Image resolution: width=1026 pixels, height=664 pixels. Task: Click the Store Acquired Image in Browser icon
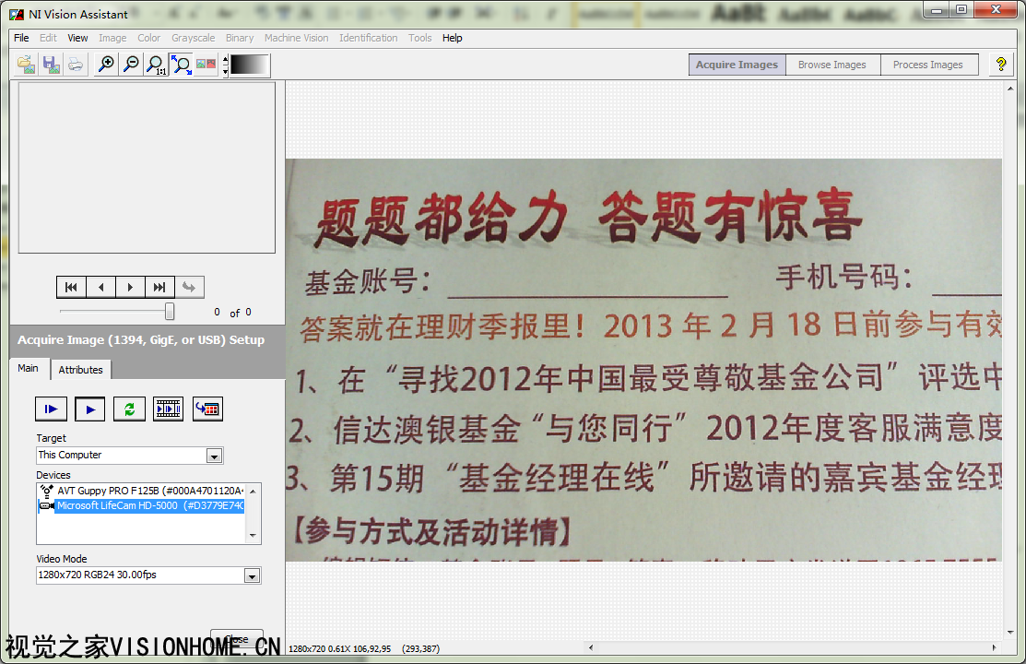[x=207, y=409]
